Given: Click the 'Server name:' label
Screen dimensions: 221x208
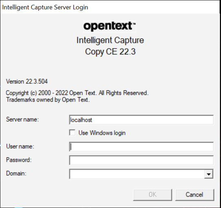Looking at the screenshot, I should tap(22, 119).
